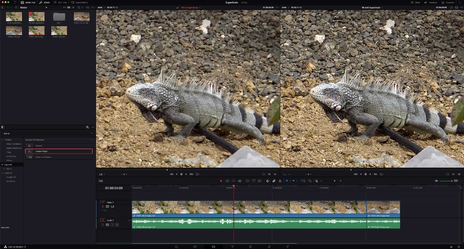This screenshot has height=249, width=464.
Task: Open the marker color dropdown arrow
Action: tap(297, 180)
